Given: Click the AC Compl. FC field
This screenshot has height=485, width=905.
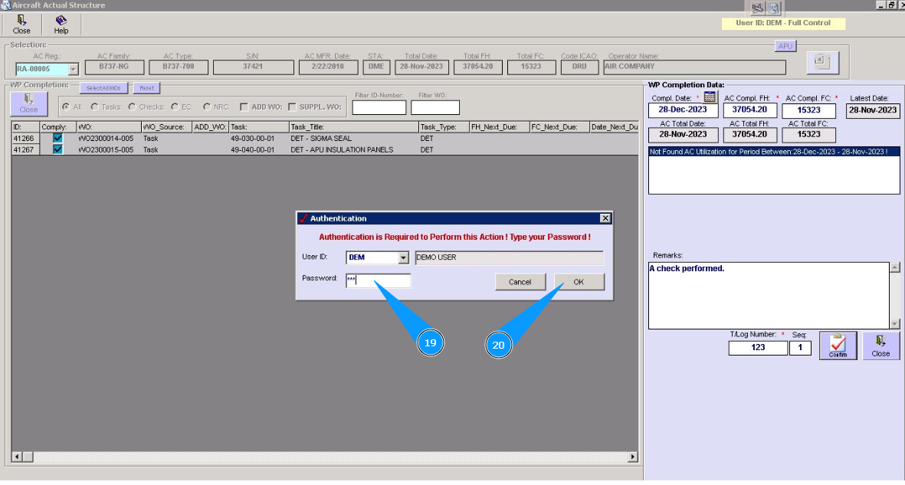Looking at the screenshot, I should pyautogui.click(x=808, y=110).
